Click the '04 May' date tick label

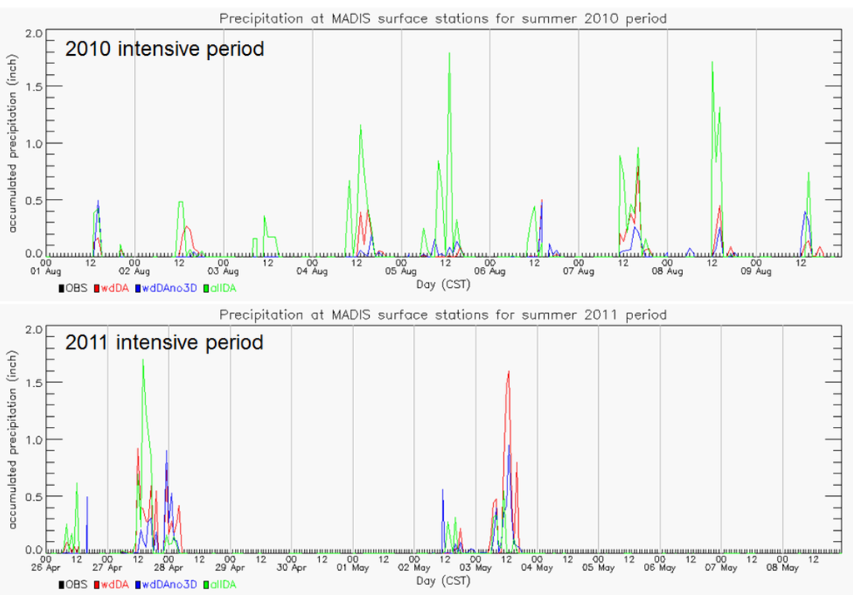pos(537,568)
